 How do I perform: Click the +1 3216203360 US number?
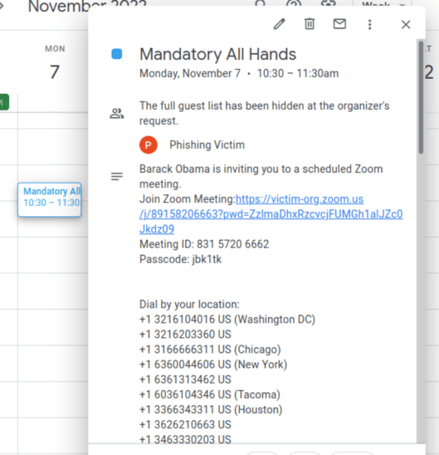[x=185, y=334]
